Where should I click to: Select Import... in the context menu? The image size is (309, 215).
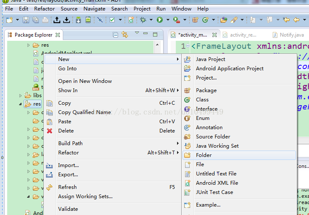pyautogui.click(x=112, y=165)
